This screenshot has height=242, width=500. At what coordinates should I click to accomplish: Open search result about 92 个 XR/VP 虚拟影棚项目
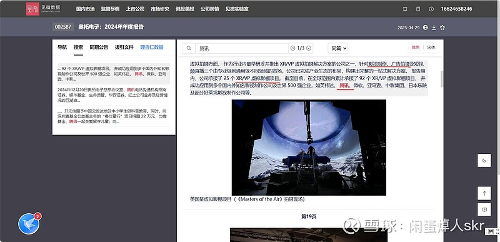pyautogui.click(x=114, y=74)
